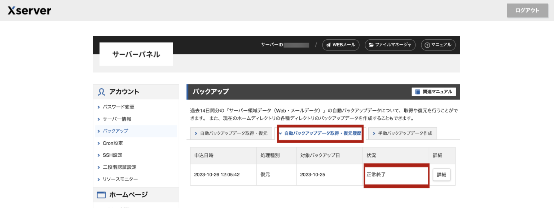The width and height of the screenshot is (554, 208).
Task: Switch to the 自動バックアップデータ取得・復元 tab
Action: pyautogui.click(x=231, y=133)
